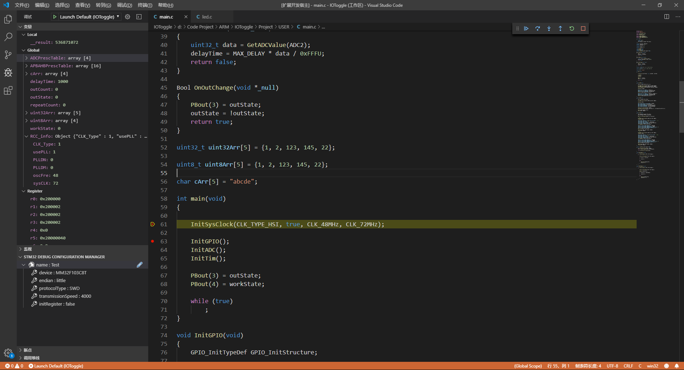
Task: Change the UTF-8 encoding setting
Action: point(612,366)
